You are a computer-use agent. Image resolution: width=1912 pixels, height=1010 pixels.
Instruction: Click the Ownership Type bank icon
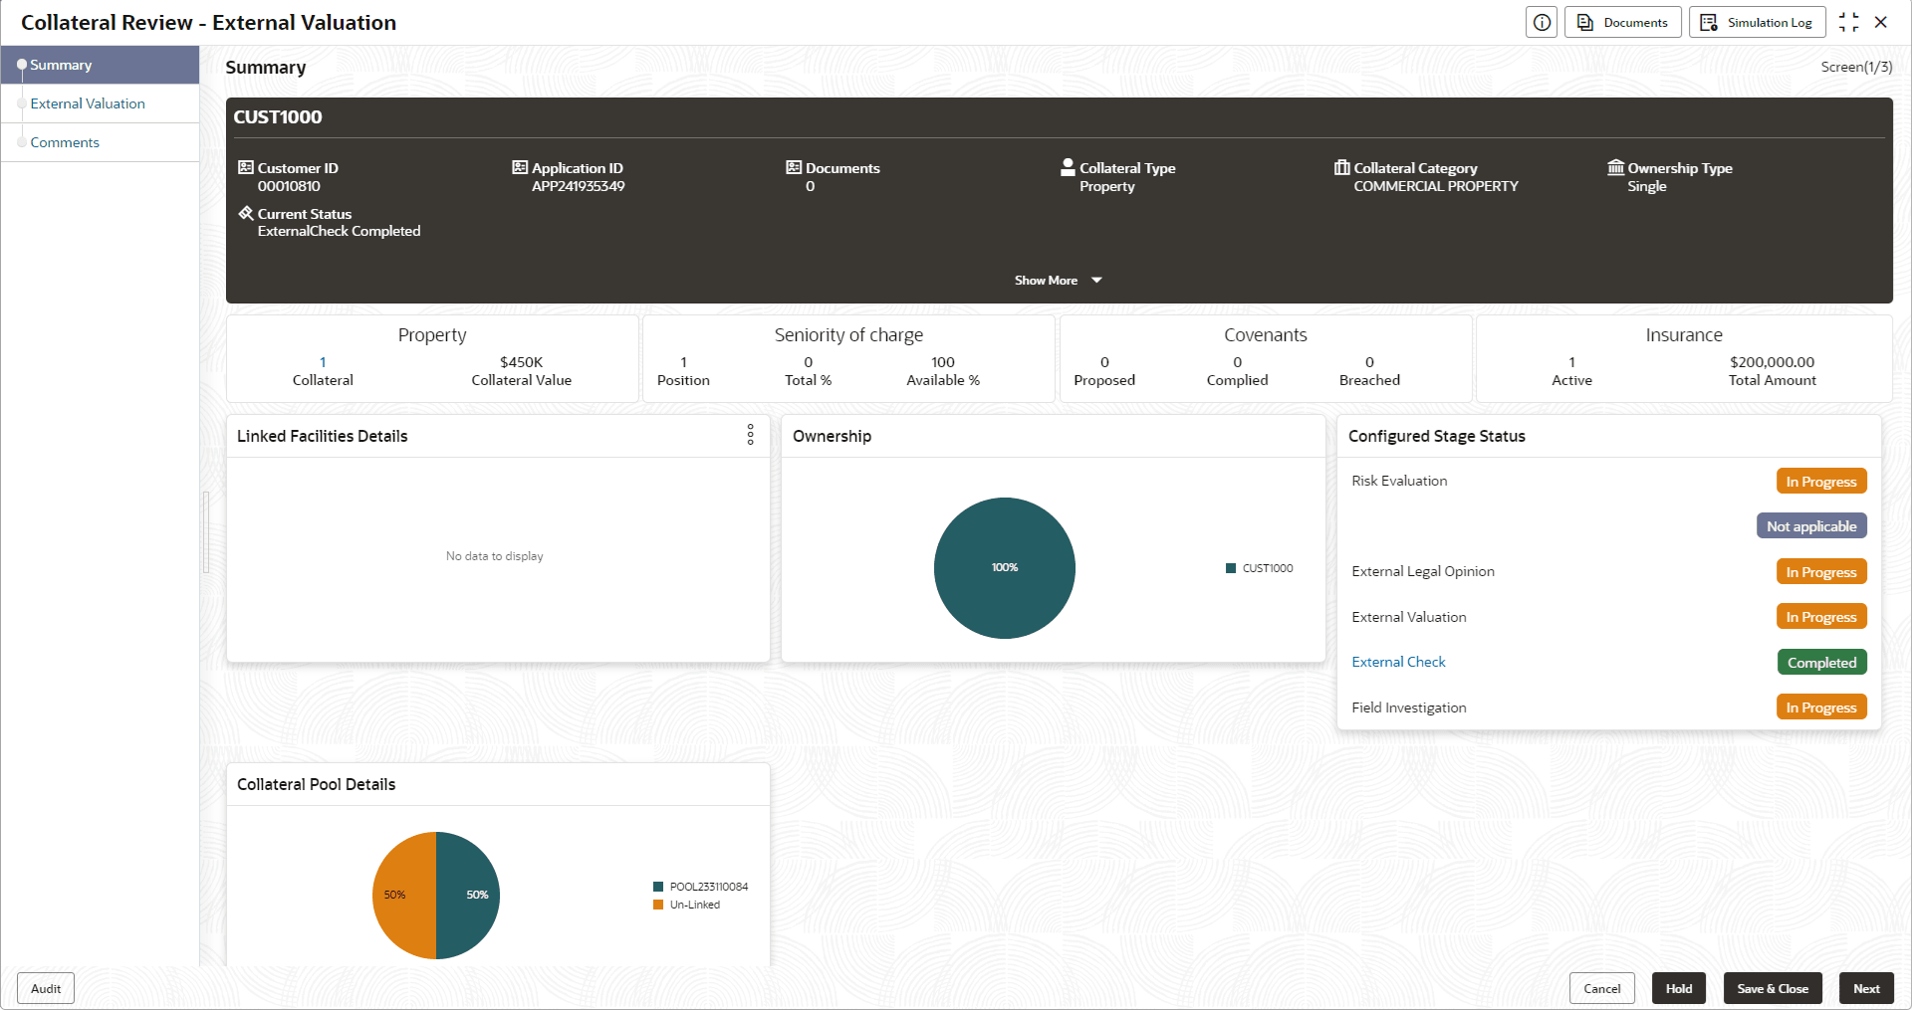click(1615, 167)
